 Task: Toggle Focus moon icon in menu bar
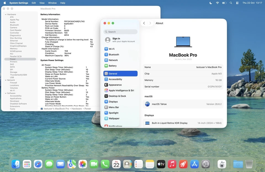pyautogui.click(x=211, y=3)
